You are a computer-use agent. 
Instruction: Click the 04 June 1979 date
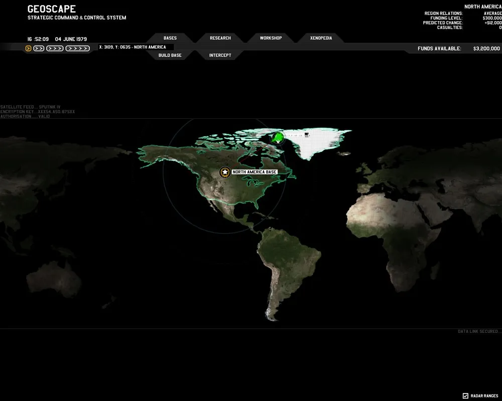point(71,39)
